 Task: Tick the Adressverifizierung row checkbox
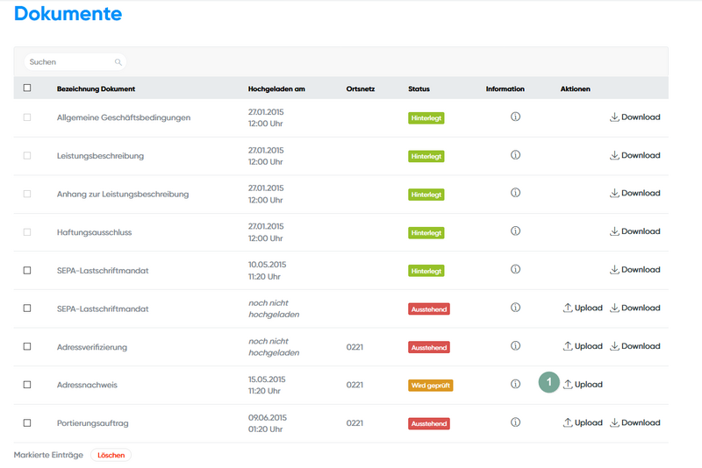pos(27,346)
